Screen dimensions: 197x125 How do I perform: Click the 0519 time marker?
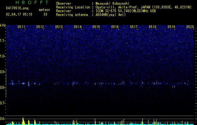[171, 27]
